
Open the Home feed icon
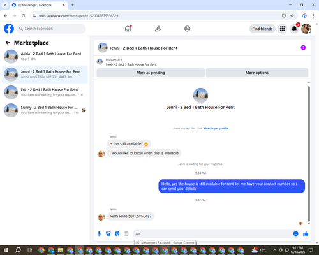coord(128,29)
